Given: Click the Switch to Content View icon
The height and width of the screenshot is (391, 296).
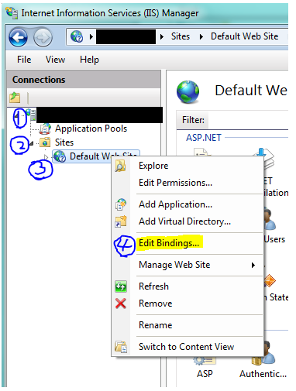Looking at the screenshot, I should pyautogui.click(x=121, y=347).
